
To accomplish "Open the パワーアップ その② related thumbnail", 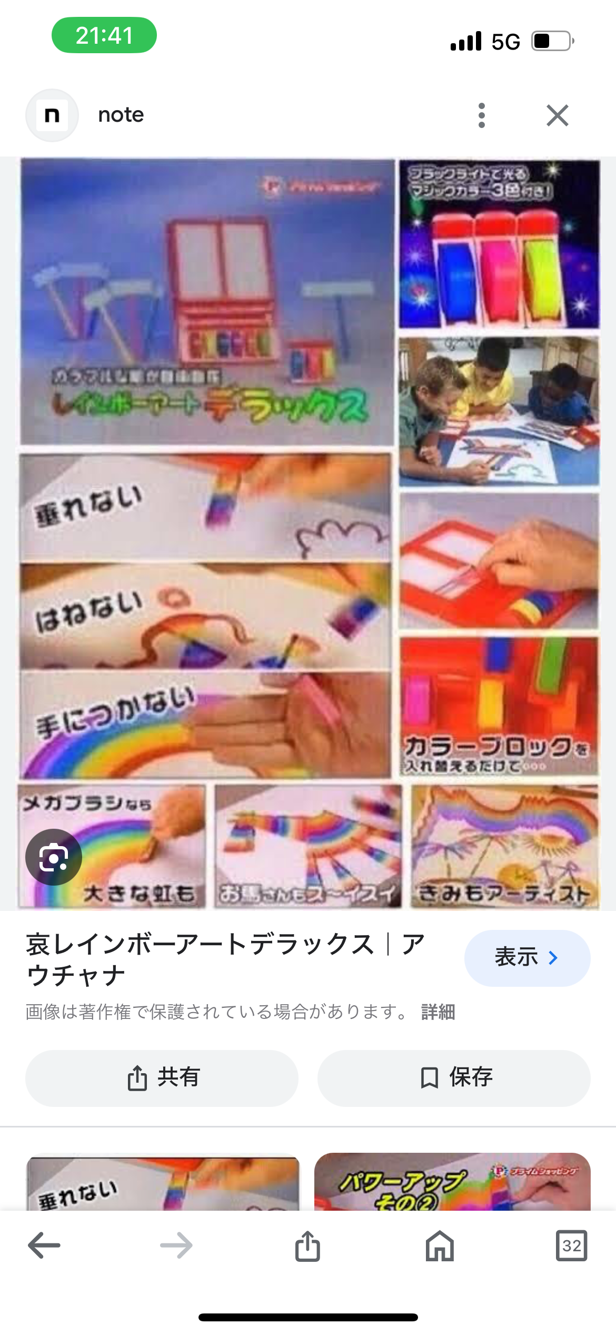I will pos(452,1181).
